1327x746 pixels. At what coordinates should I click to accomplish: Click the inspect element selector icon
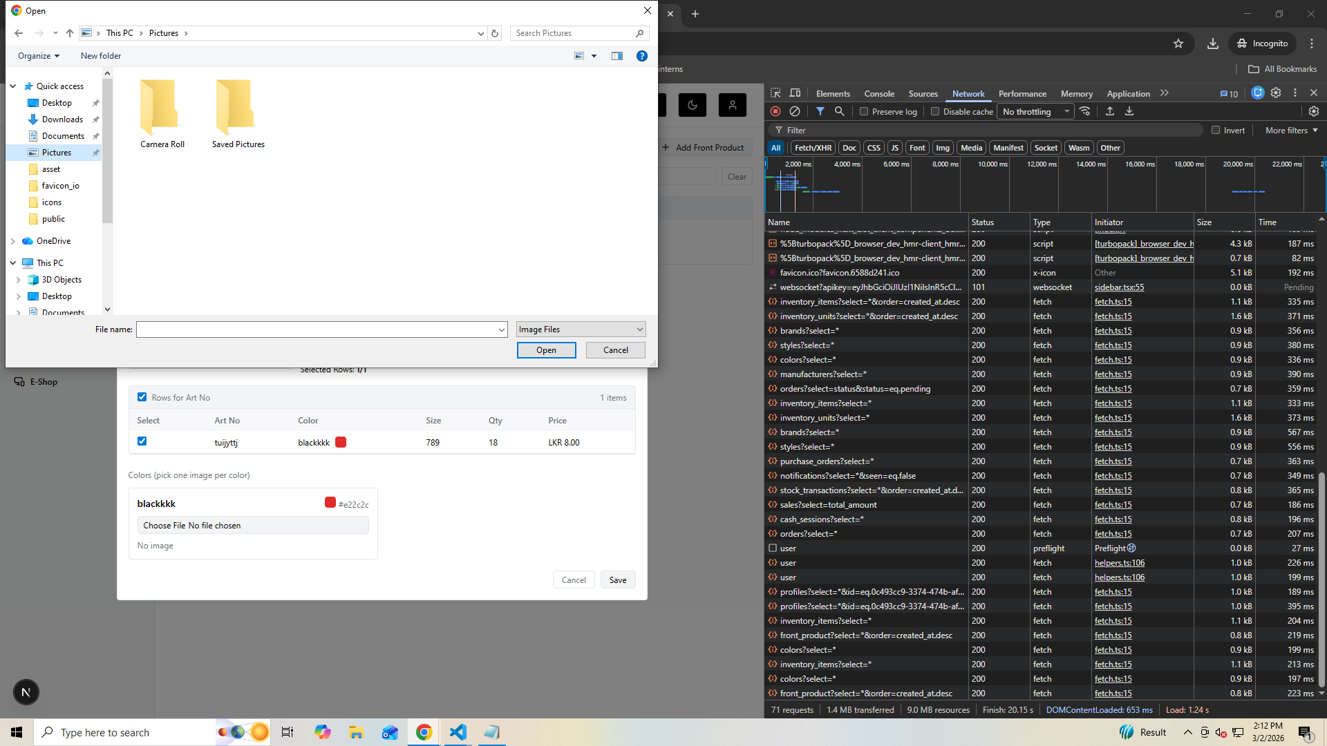click(x=775, y=93)
